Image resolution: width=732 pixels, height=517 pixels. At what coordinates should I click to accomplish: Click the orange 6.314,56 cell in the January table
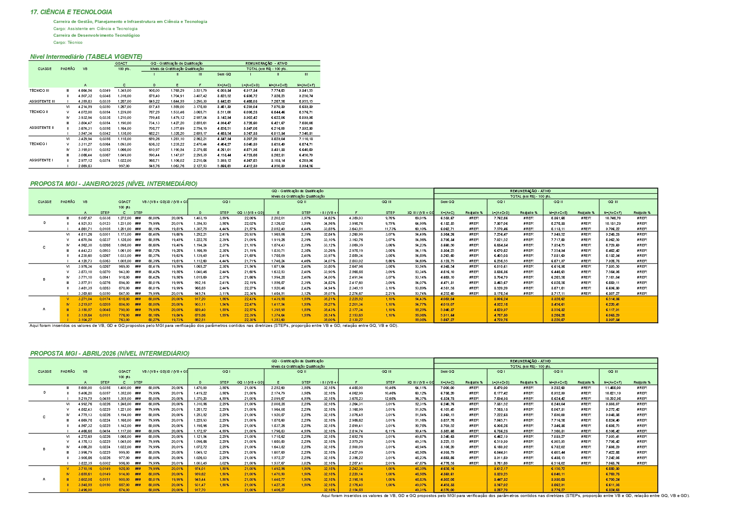click(612, 299)
